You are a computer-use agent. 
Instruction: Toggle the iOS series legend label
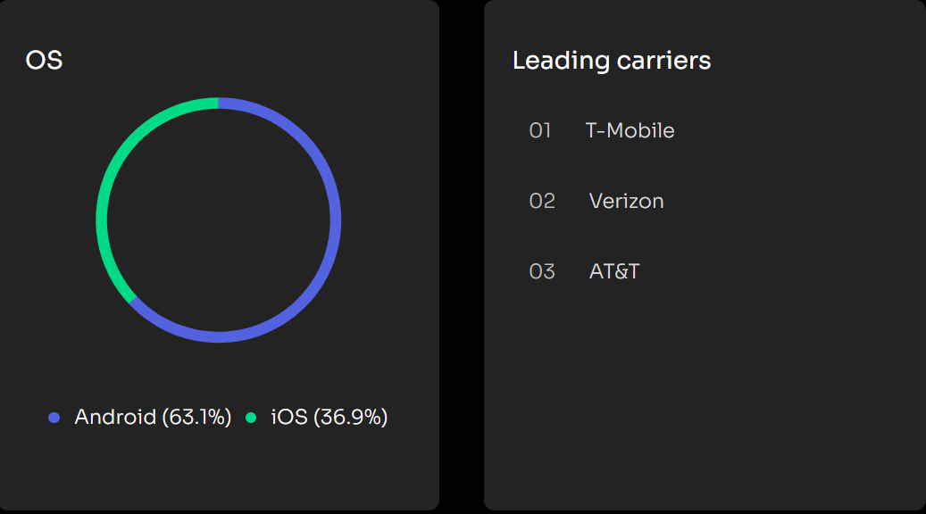point(289,417)
